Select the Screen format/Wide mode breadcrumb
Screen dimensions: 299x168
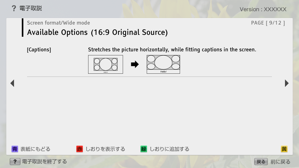(59, 23)
